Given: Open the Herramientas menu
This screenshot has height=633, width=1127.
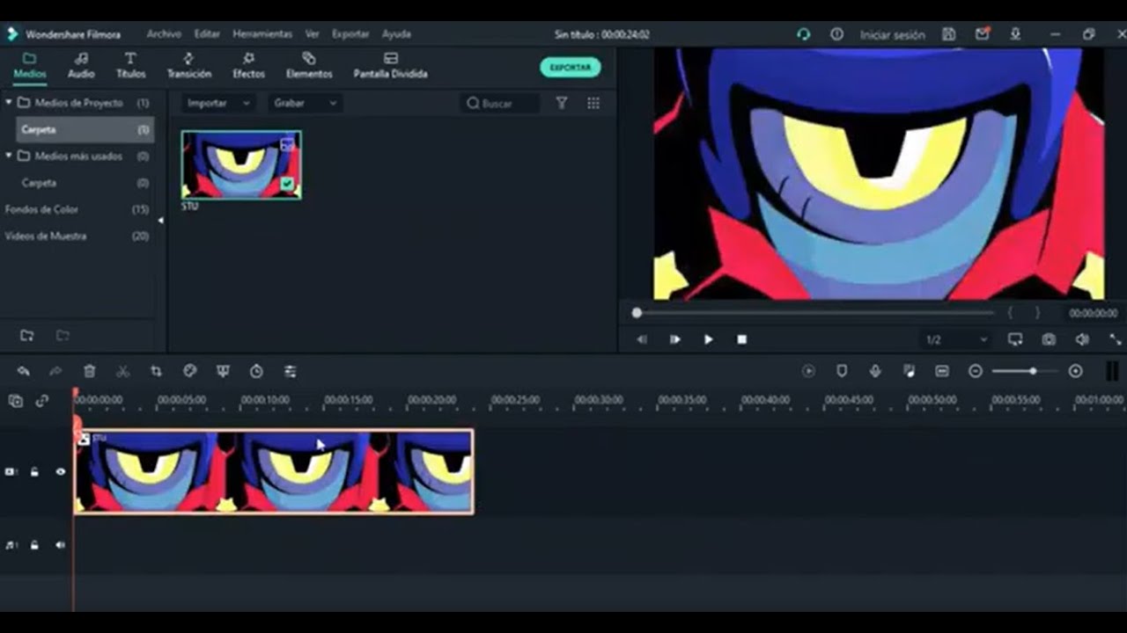Looking at the screenshot, I should [262, 34].
